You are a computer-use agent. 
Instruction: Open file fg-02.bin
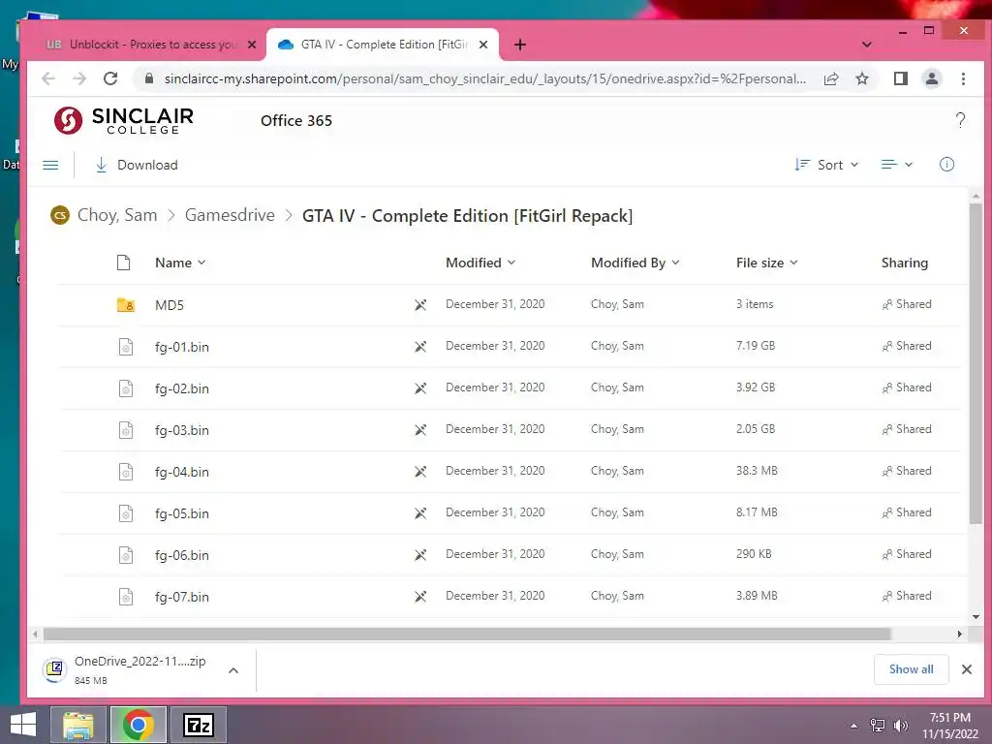pyautogui.click(x=181, y=388)
